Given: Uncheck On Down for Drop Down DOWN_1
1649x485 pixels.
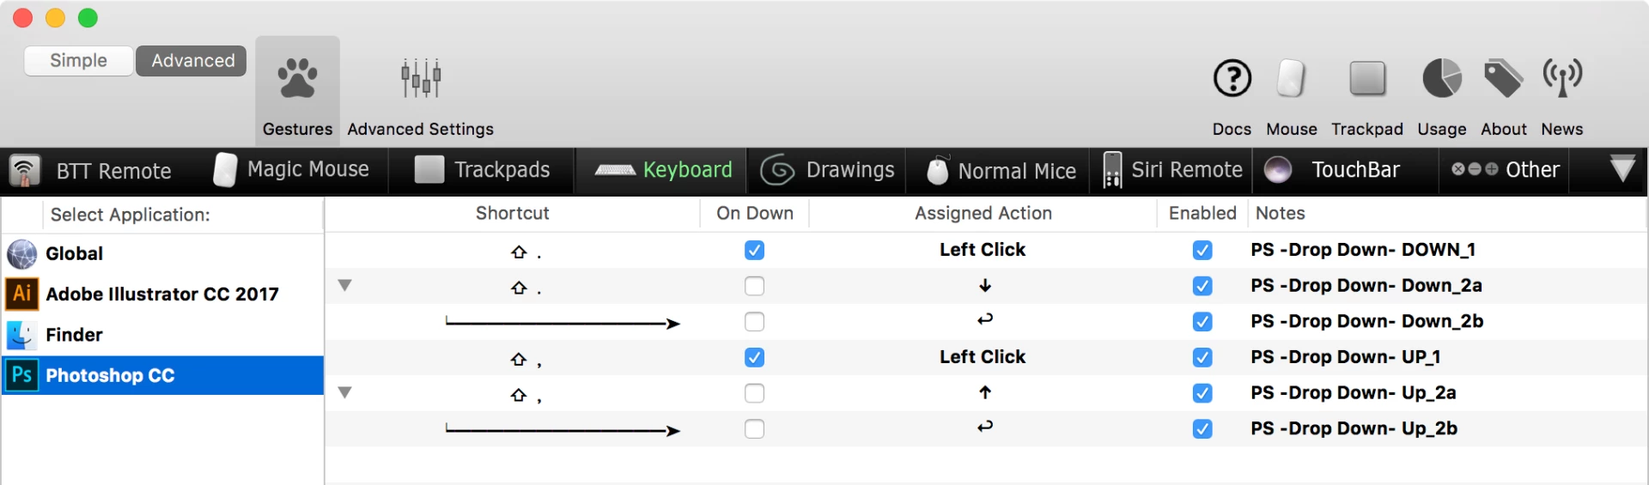Looking at the screenshot, I should 754,250.
